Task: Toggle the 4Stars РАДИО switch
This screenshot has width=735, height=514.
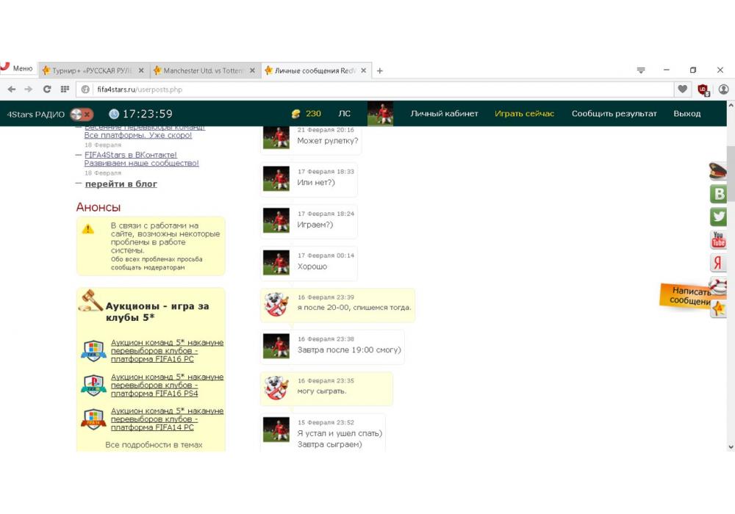Action: [x=82, y=114]
